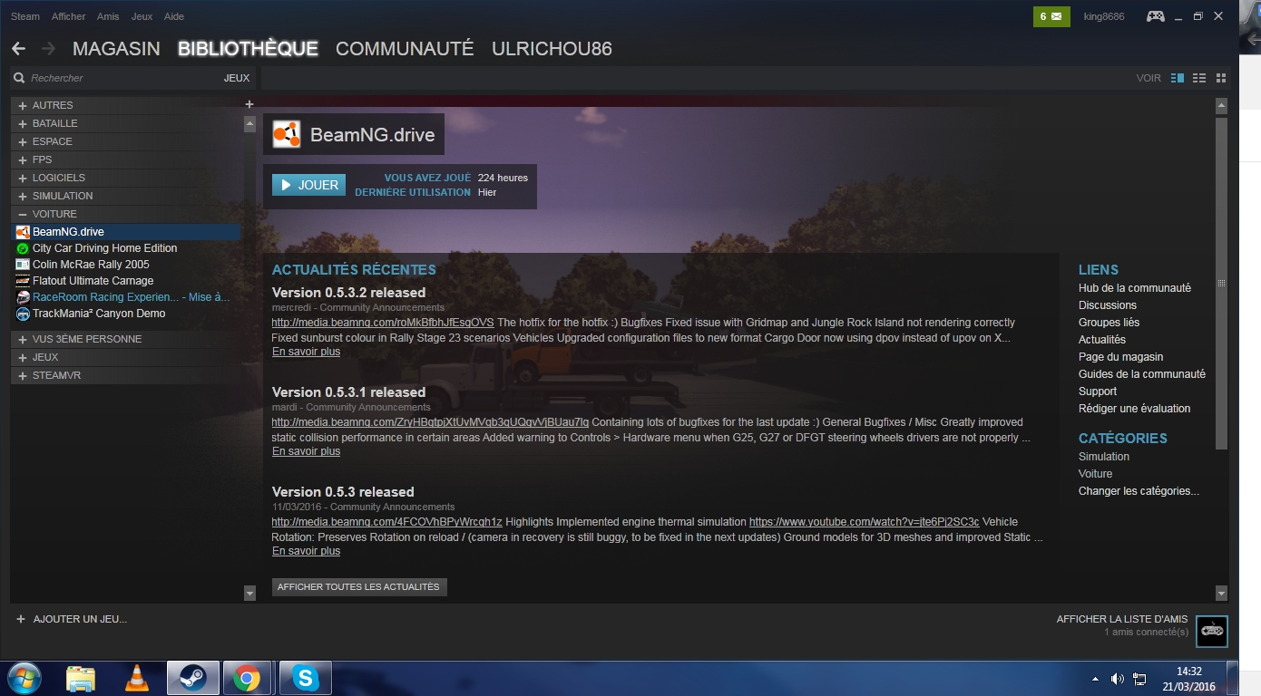Go to the COMMUNAUTÉ tab
Image resolution: width=1261 pixels, height=696 pixels.
pyautogui.click(x=405, y=49)
